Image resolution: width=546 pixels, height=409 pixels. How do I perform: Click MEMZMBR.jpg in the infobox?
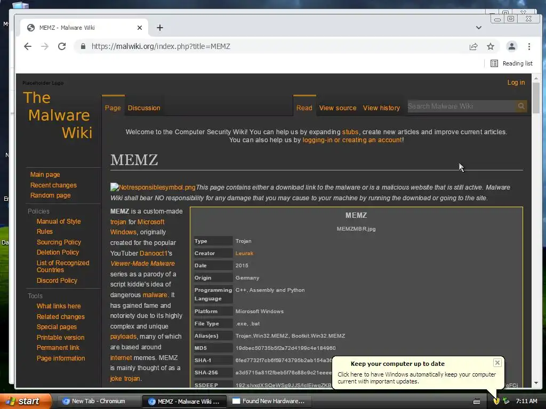coord(356,229)
